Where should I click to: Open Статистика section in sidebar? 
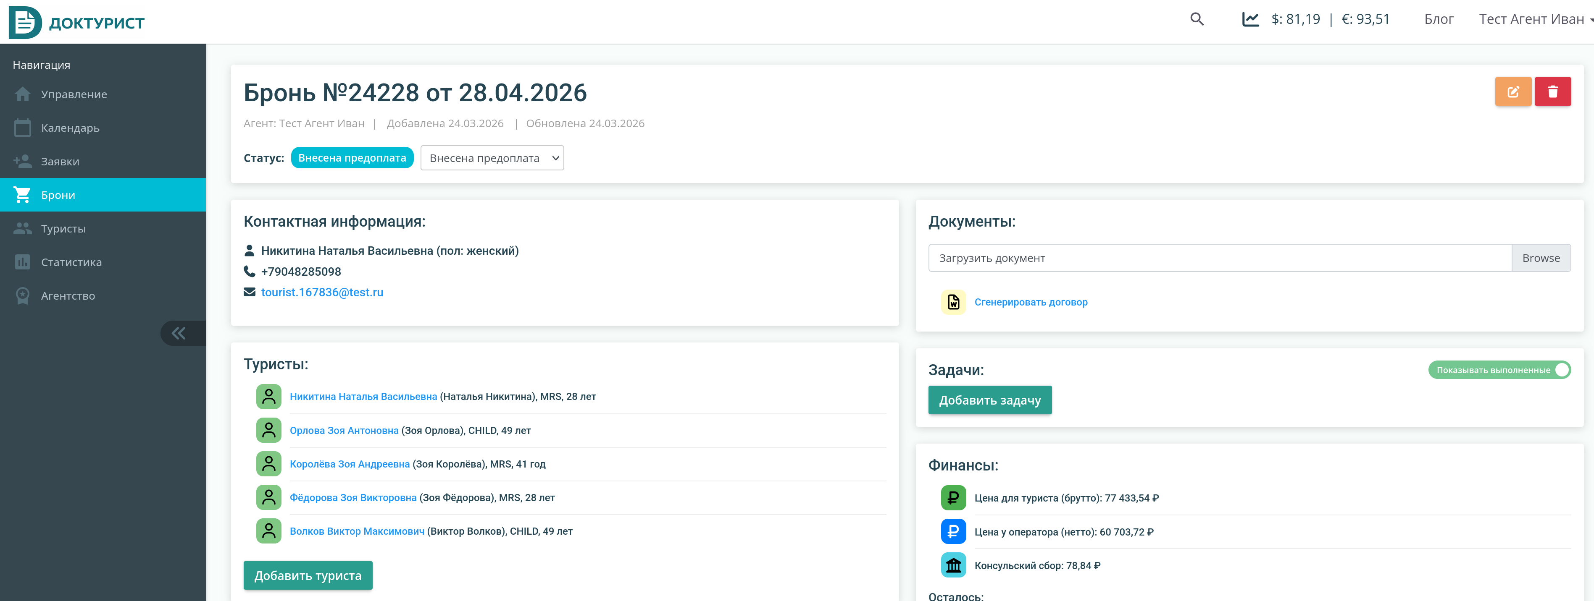[x=71, y=262]
